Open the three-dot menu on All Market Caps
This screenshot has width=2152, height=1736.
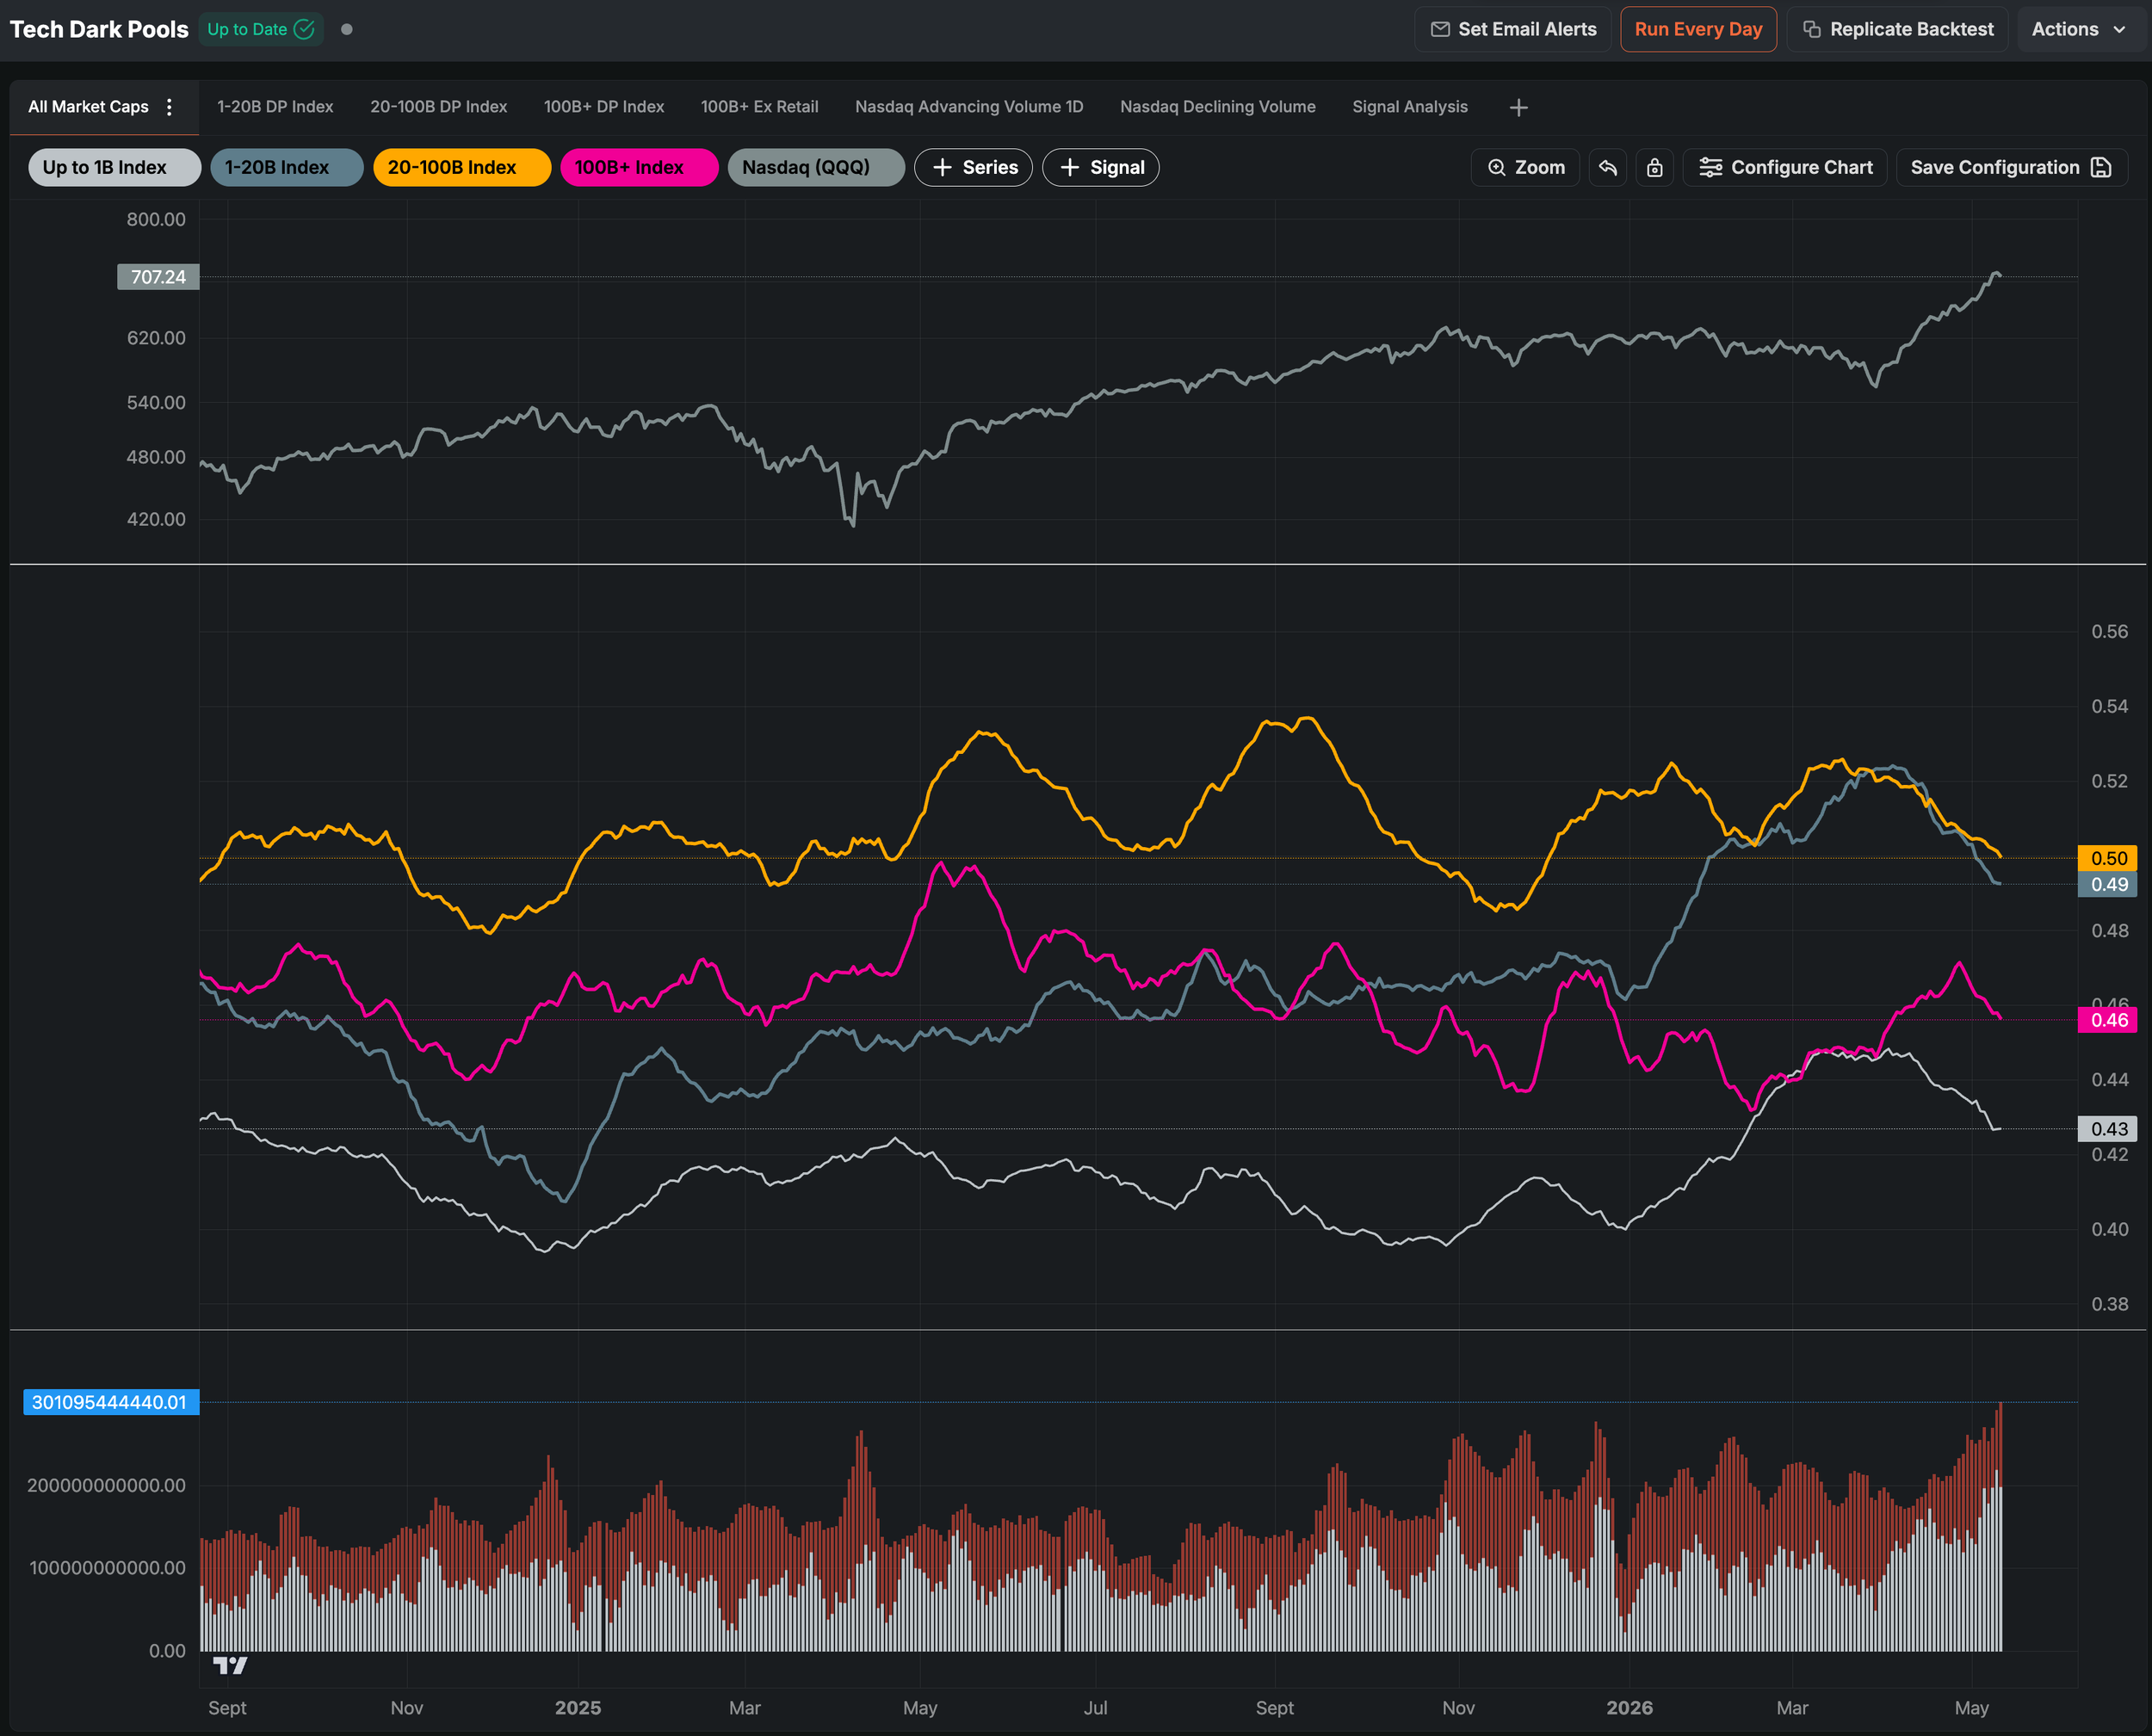(x=169, y=107)
